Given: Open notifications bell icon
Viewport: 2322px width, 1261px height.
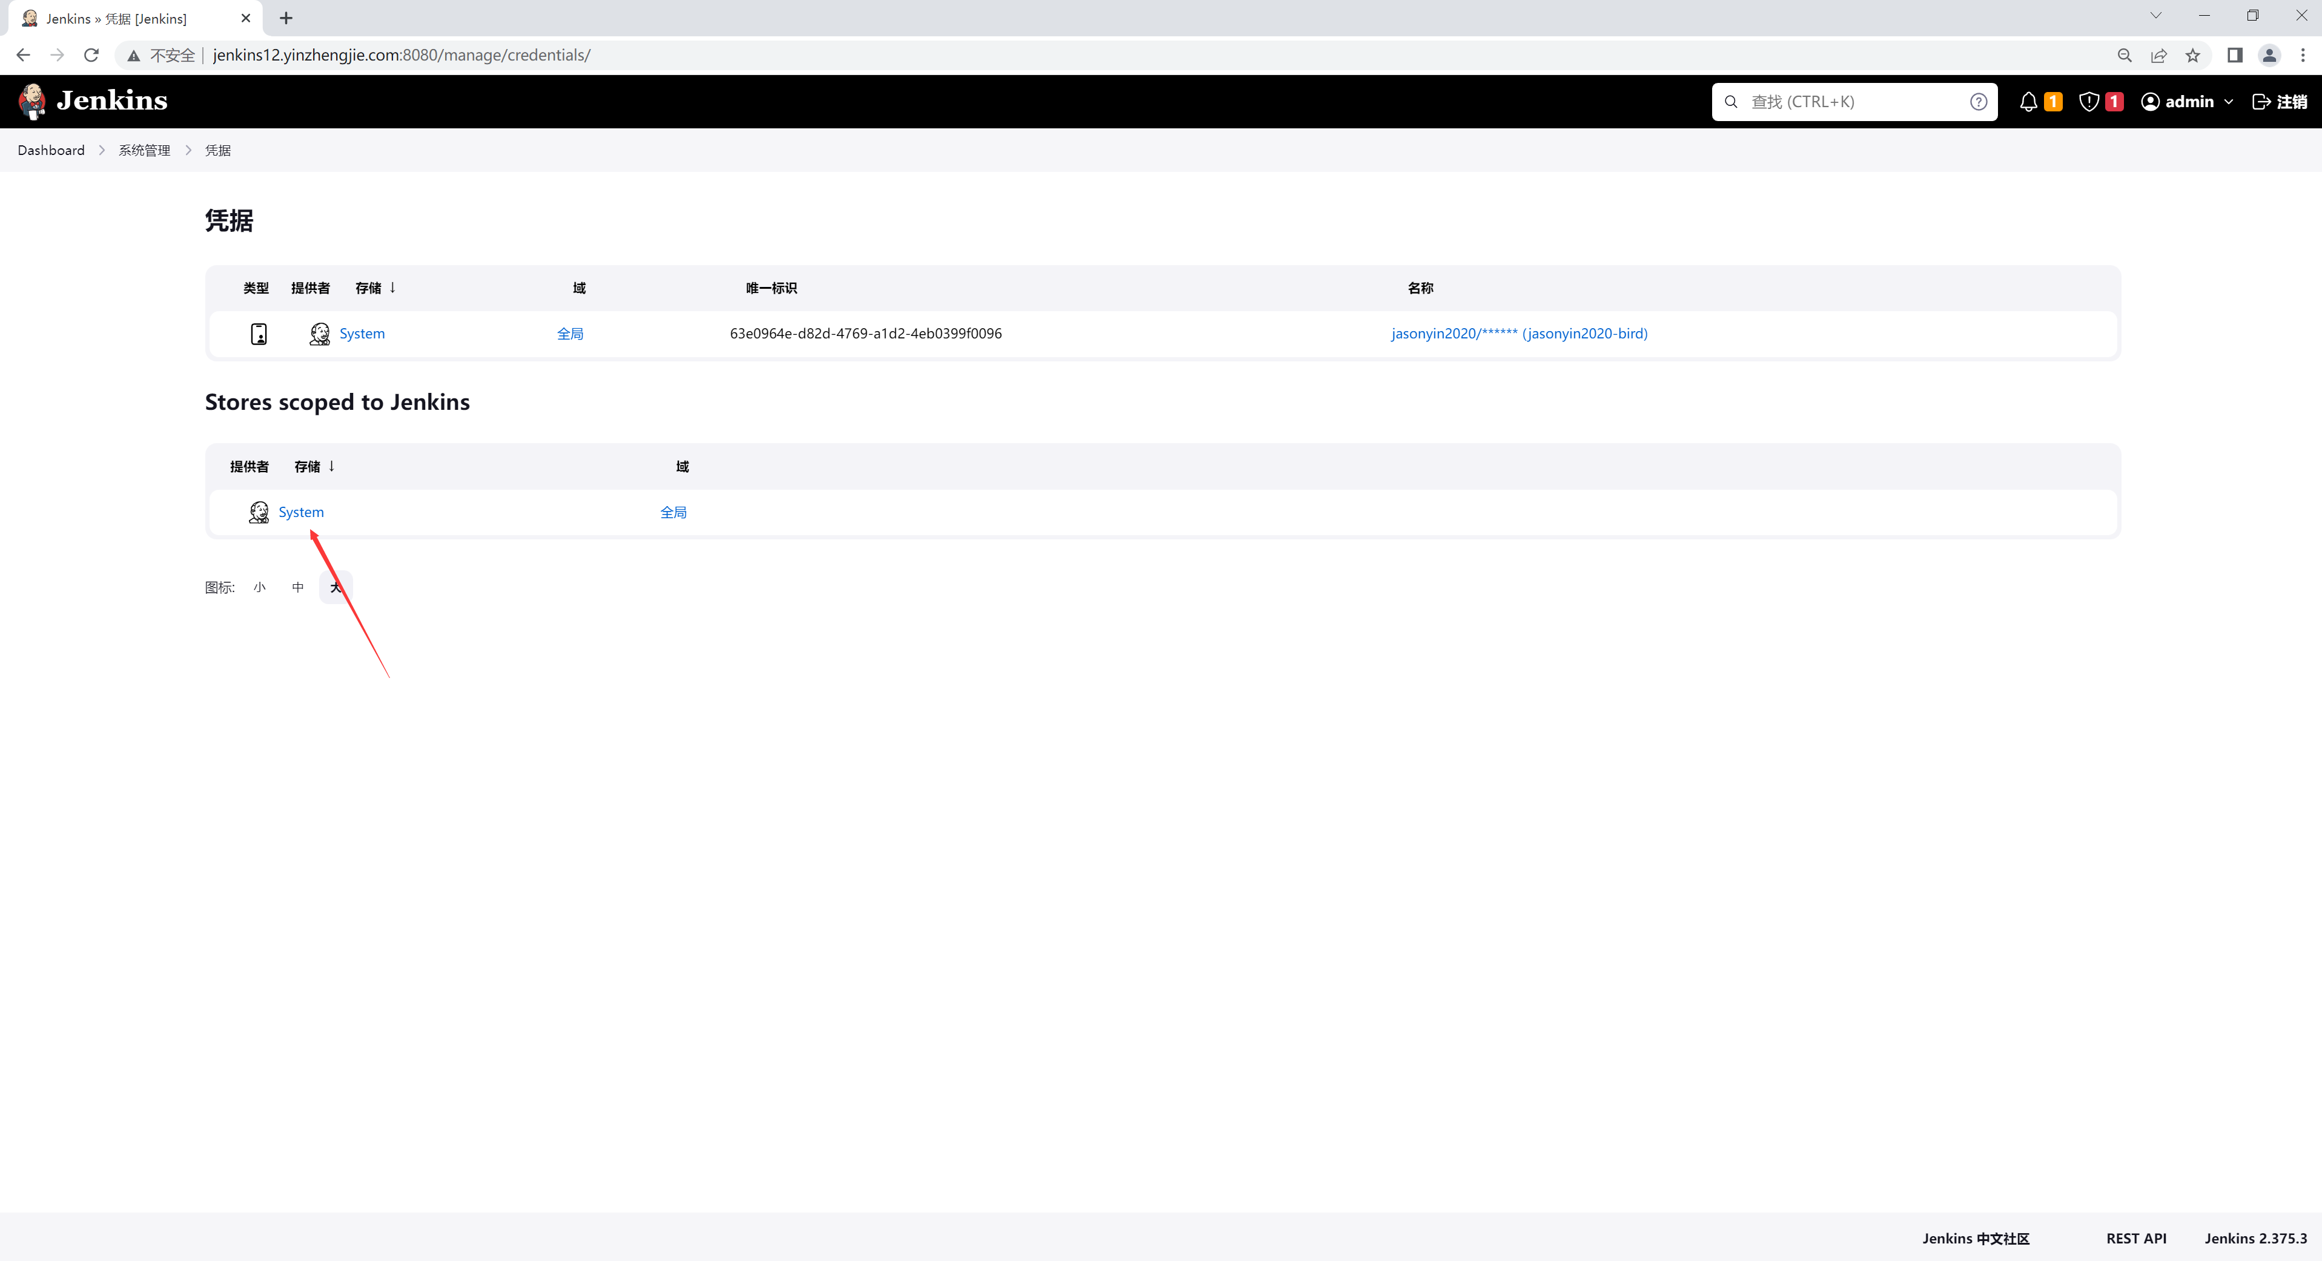Looking at the screenshot, I should click(2028, 102).
